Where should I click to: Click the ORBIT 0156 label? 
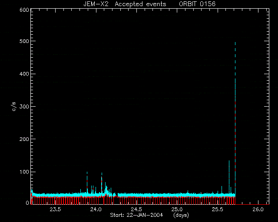click(x=197, y=4)
